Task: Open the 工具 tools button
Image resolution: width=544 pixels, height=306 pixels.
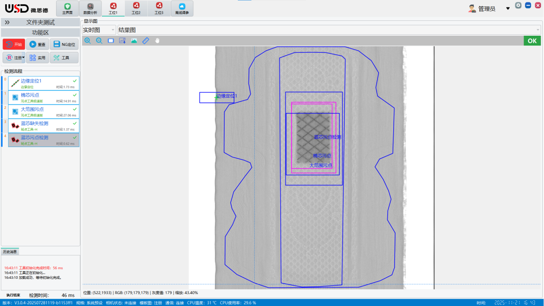Action: pos(64,58)
